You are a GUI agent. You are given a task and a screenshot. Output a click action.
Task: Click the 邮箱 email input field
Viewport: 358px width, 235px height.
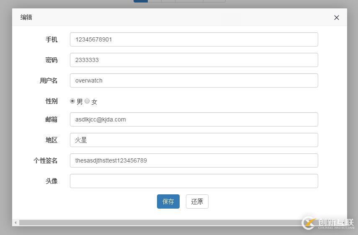click(194, 119)
